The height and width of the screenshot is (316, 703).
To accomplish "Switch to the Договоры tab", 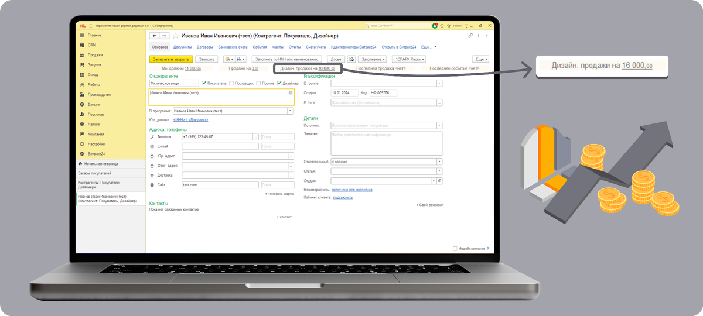I will (x=205, y=47).
